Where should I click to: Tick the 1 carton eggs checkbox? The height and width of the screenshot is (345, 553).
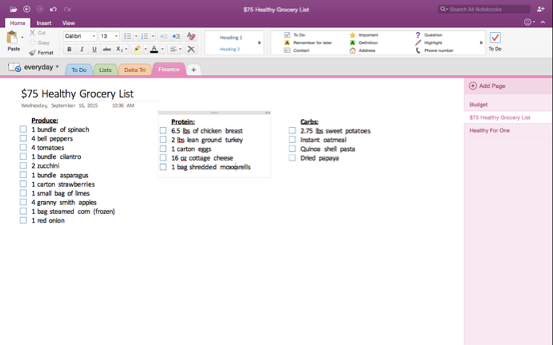(x=163, y=149)
